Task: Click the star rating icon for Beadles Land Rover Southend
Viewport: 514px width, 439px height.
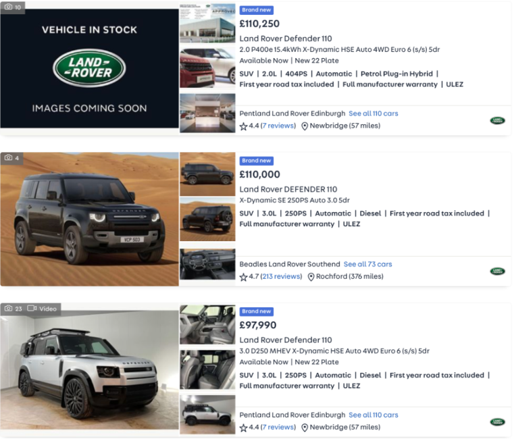Action: (x=243, y=277)
